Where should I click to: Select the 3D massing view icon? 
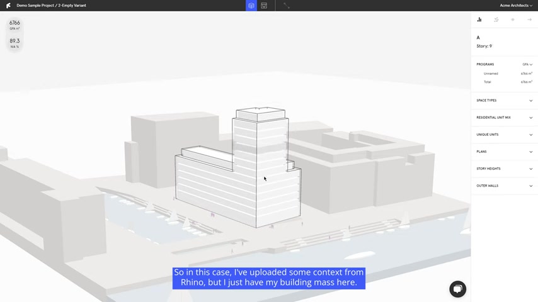[x=251, y=6]
